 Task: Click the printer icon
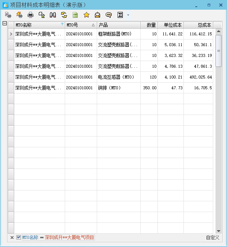click(x=31, y=15)
